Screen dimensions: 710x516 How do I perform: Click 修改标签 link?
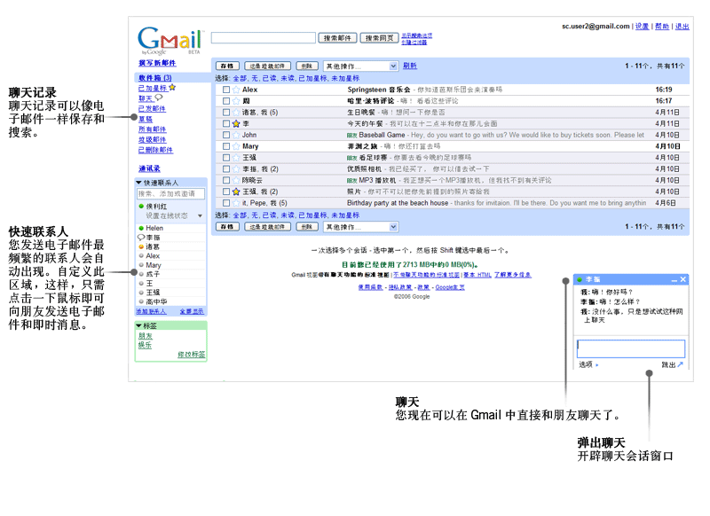191,354
